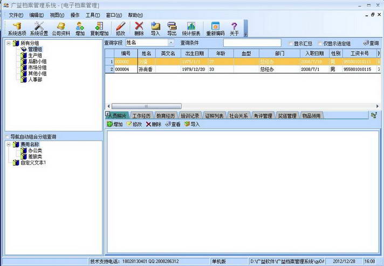Click the main toolbar 导入 folder icon
The width and height of the screenshot is (384, 266).
[x=155, y=29]
